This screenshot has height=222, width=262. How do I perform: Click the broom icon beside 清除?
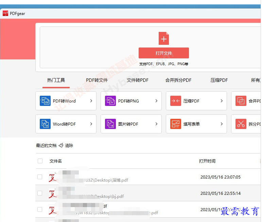[x=61, y=145]
